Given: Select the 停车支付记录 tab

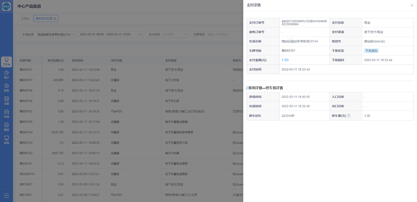Looking at the screenshot, I should point(46,19).
